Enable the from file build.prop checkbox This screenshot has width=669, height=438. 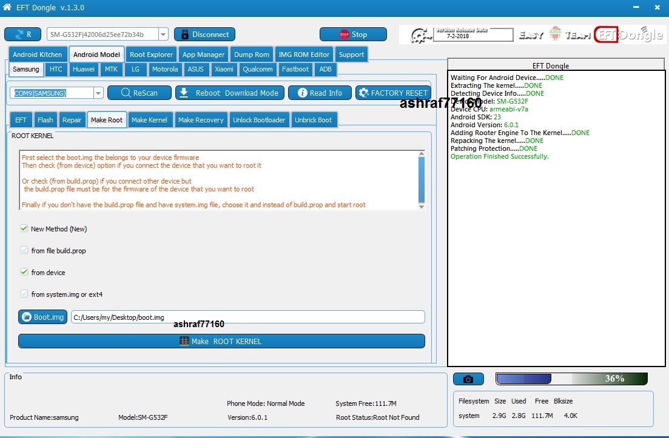pos(24,250)
